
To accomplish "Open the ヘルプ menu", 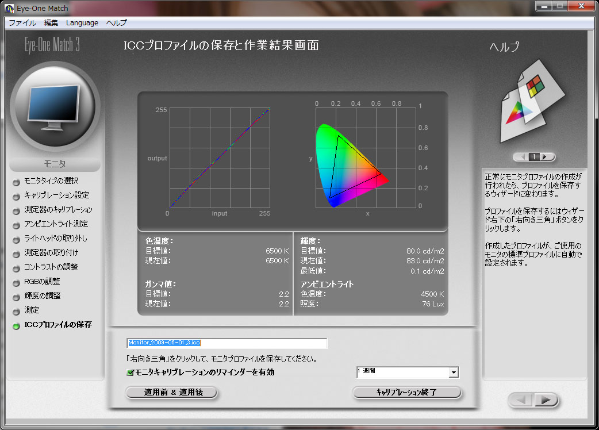I will [x=117, y=23].
